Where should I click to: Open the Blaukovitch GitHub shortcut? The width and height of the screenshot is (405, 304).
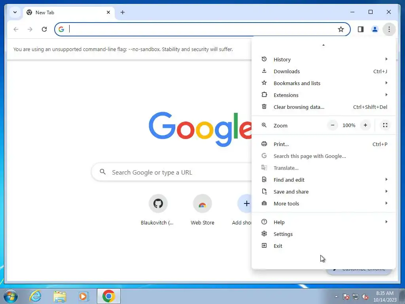[x=157, y=210]
